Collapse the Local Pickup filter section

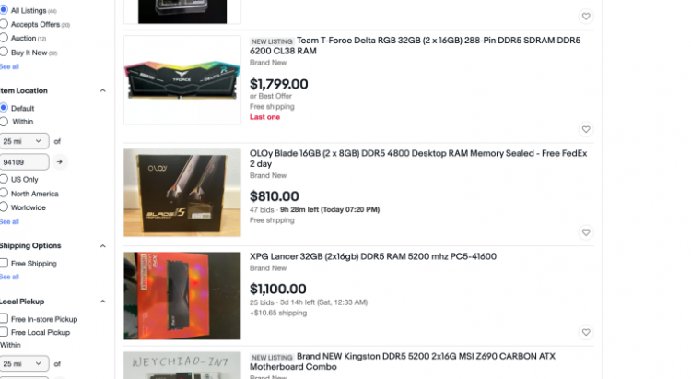pos(102,302)
